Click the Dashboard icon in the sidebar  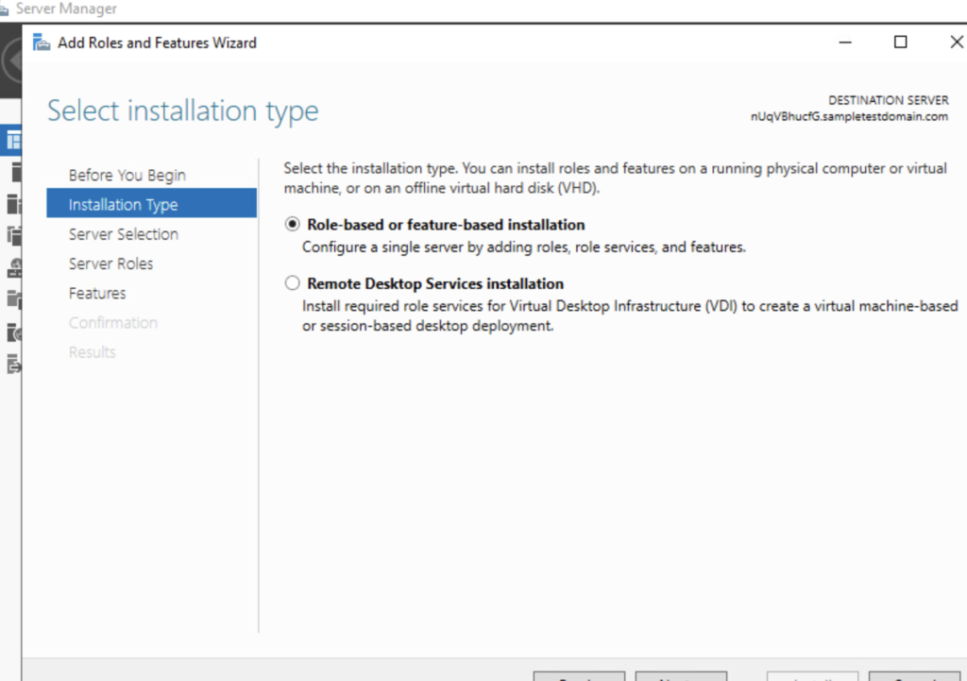(x=13, y=140)
